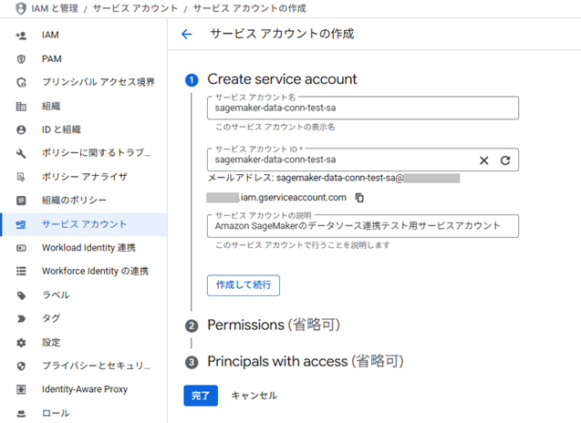This screenshot has width=581, height=423.
Task: Open Identity-Aware Proxy in the sidebar
Action: click(x=83, y=389)
